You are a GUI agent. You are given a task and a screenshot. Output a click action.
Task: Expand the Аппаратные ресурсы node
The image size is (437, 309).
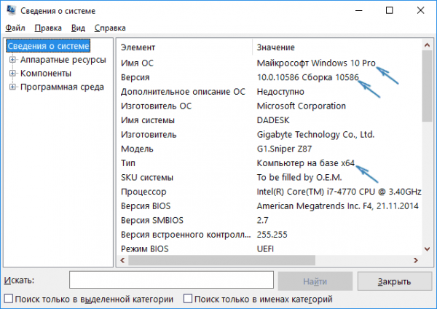(12, 60)
